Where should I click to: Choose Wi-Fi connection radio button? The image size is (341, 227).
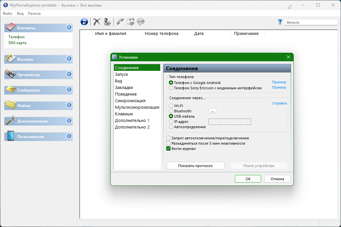pos(171,105)
